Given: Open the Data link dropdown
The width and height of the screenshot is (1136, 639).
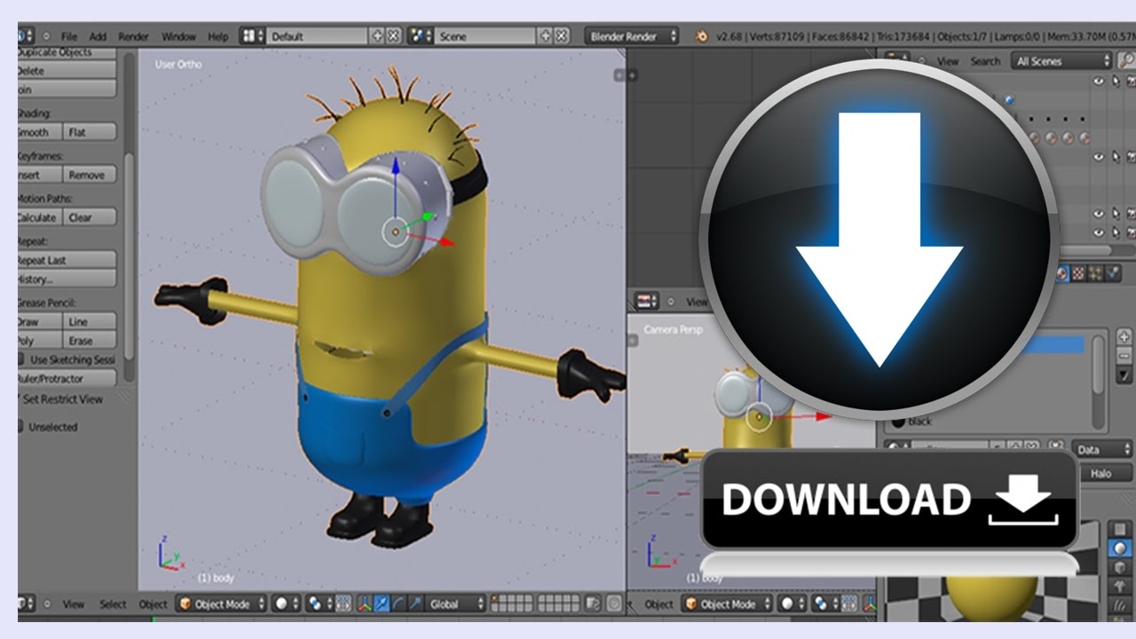Looking at the screenshot, I should click(1102, 450).
